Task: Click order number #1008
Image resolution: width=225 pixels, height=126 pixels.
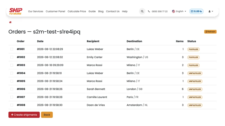Action: pyautogui.click(x=21, y=105)
